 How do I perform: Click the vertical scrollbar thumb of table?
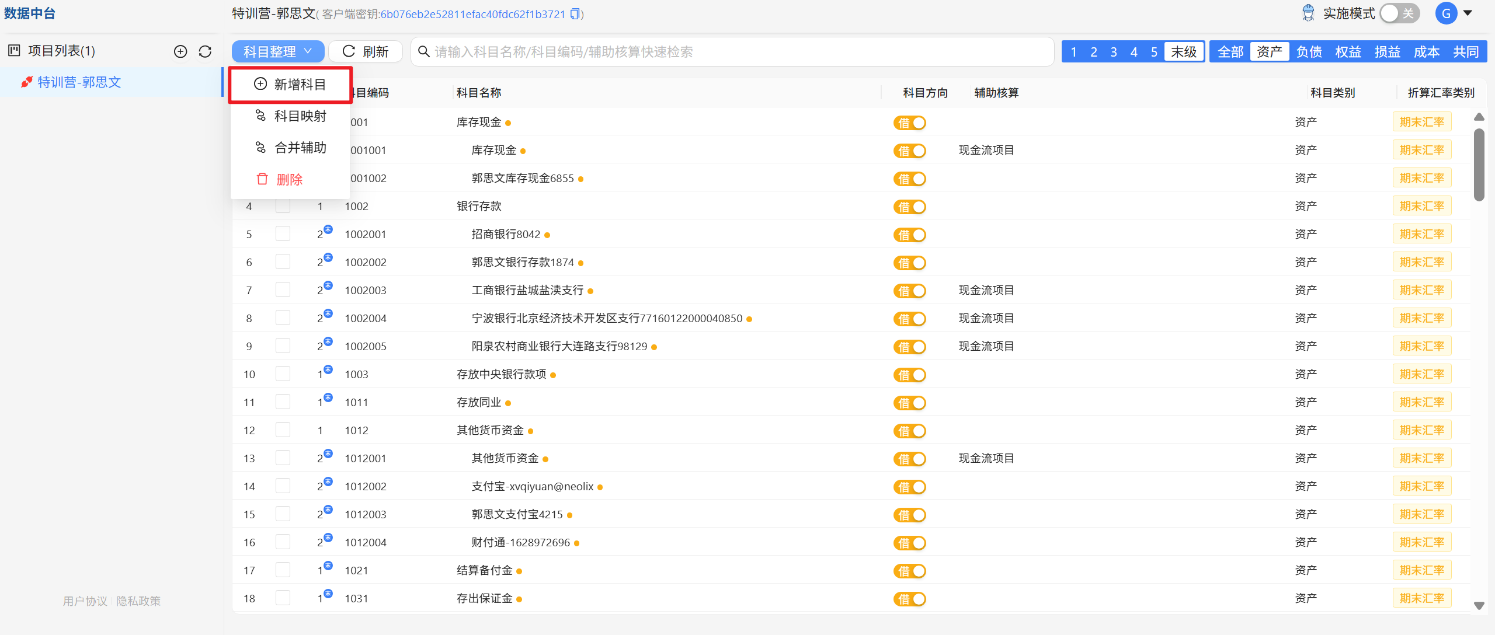pos(1479,165)
